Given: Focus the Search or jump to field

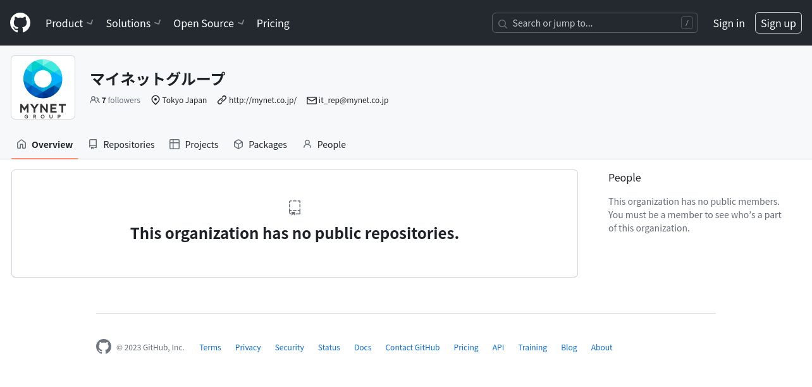Looking at the screenshot, I should [594, 23].
